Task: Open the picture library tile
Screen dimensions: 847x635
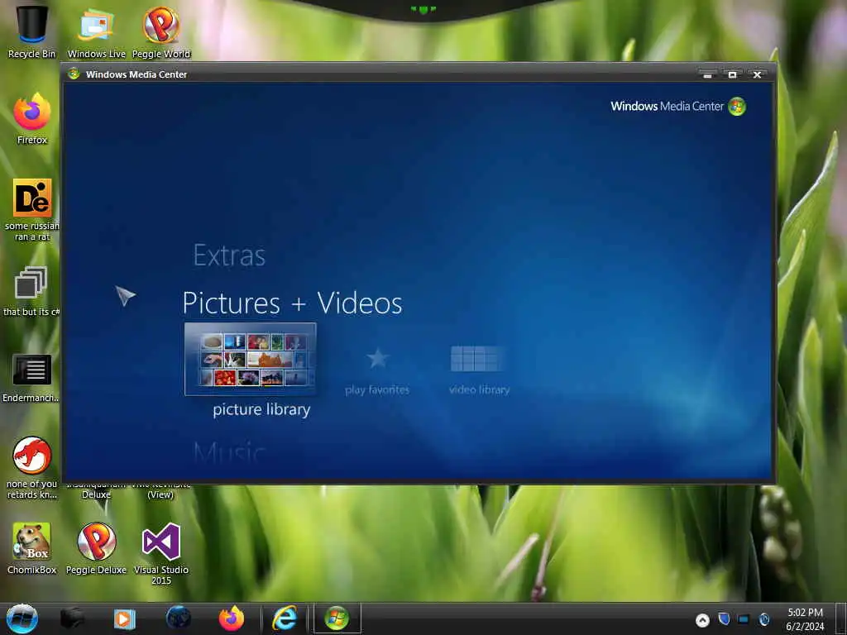Action: 250,359
